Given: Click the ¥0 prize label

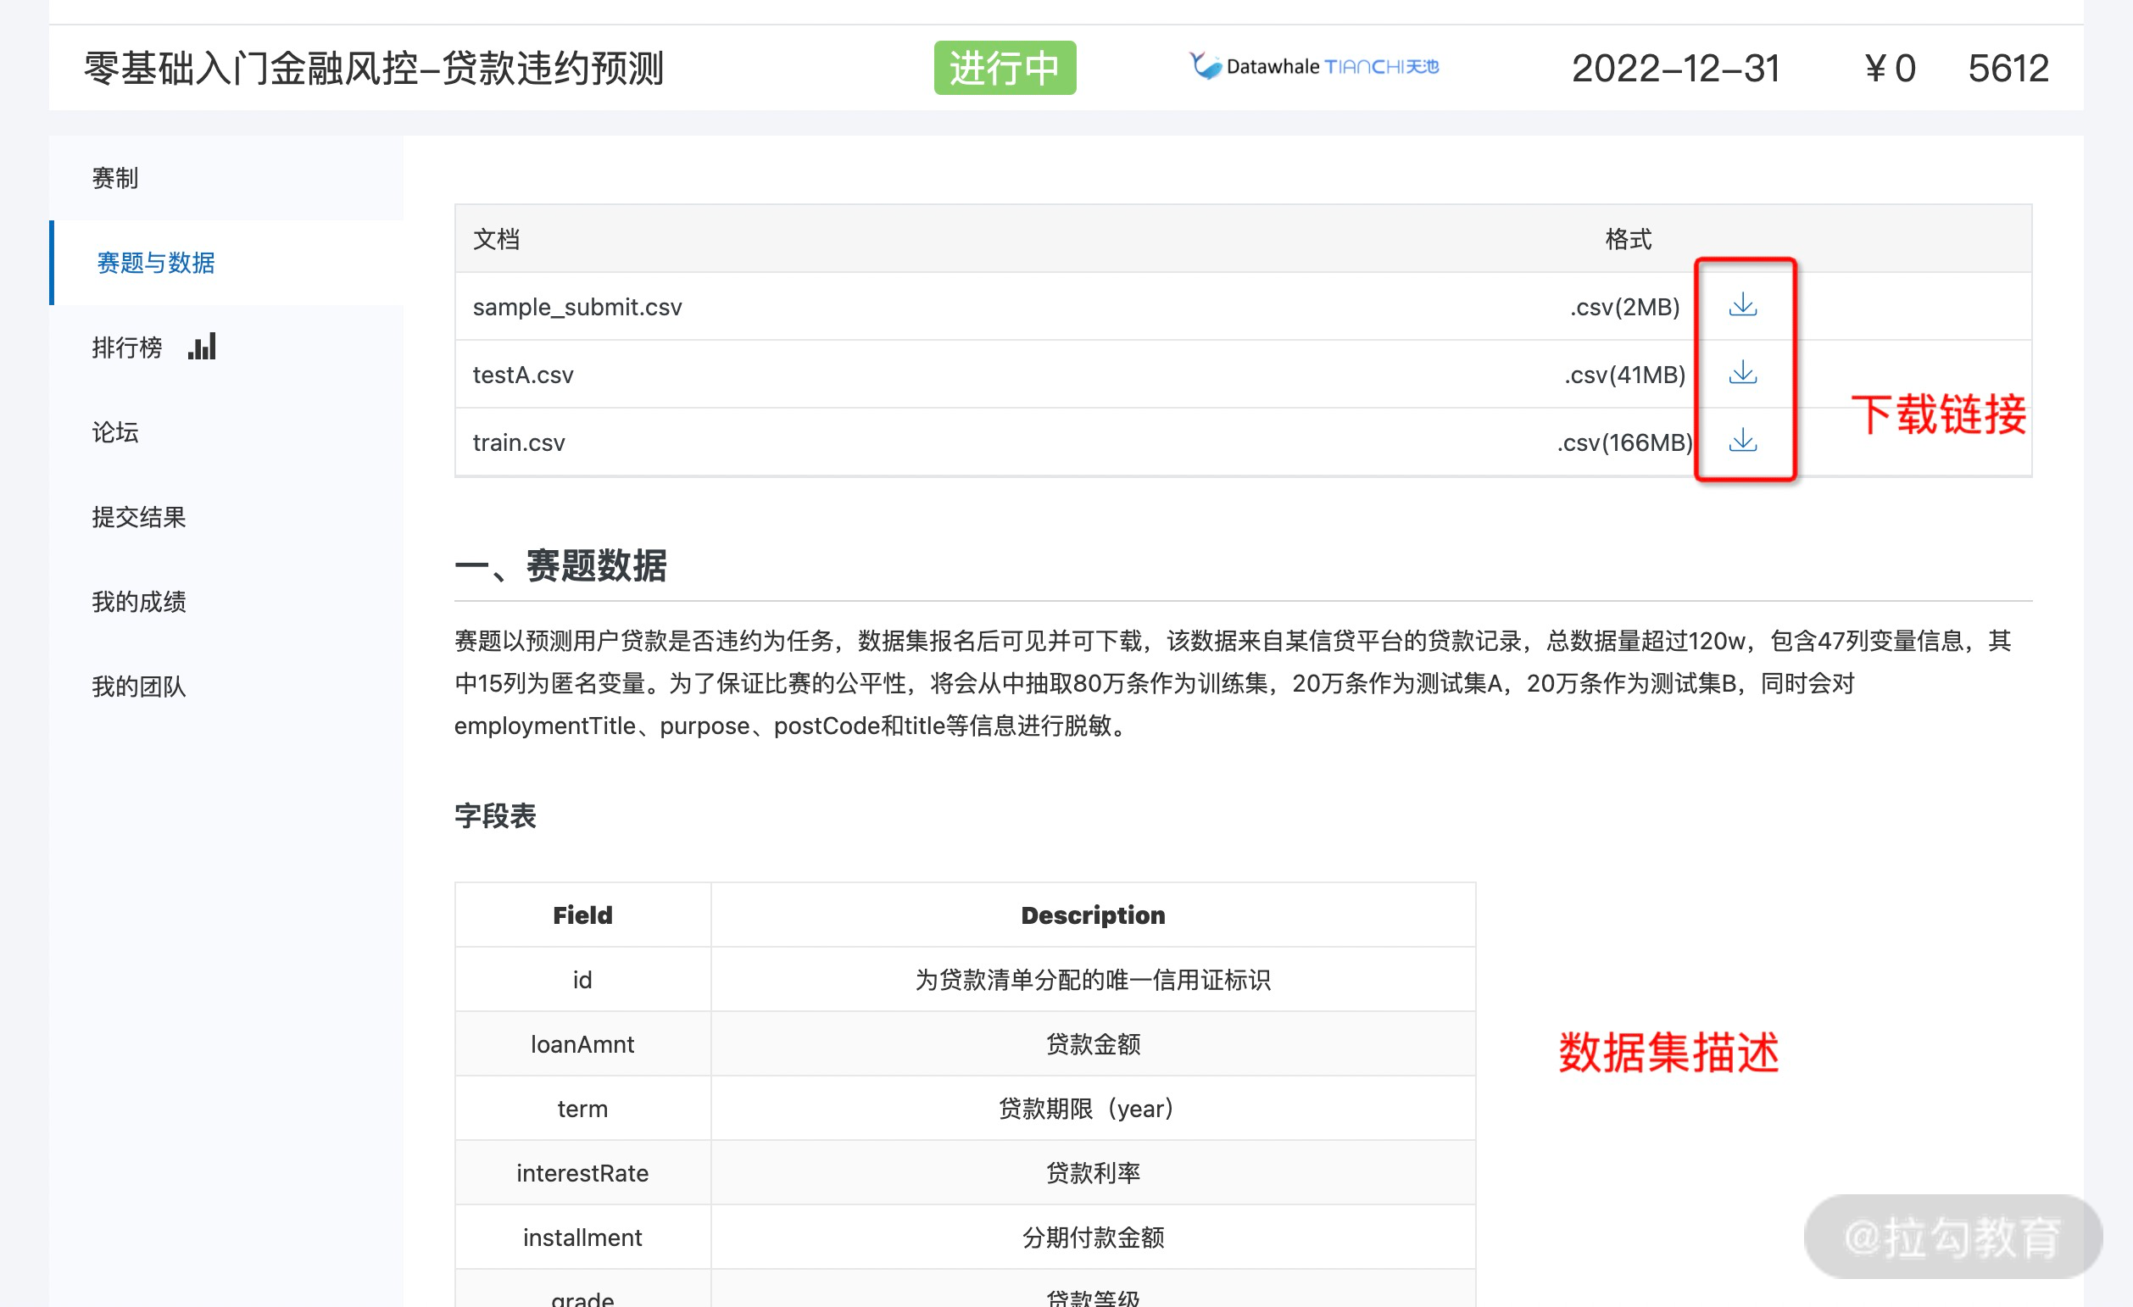Looking at the screenshot, I should [1890, 69].
